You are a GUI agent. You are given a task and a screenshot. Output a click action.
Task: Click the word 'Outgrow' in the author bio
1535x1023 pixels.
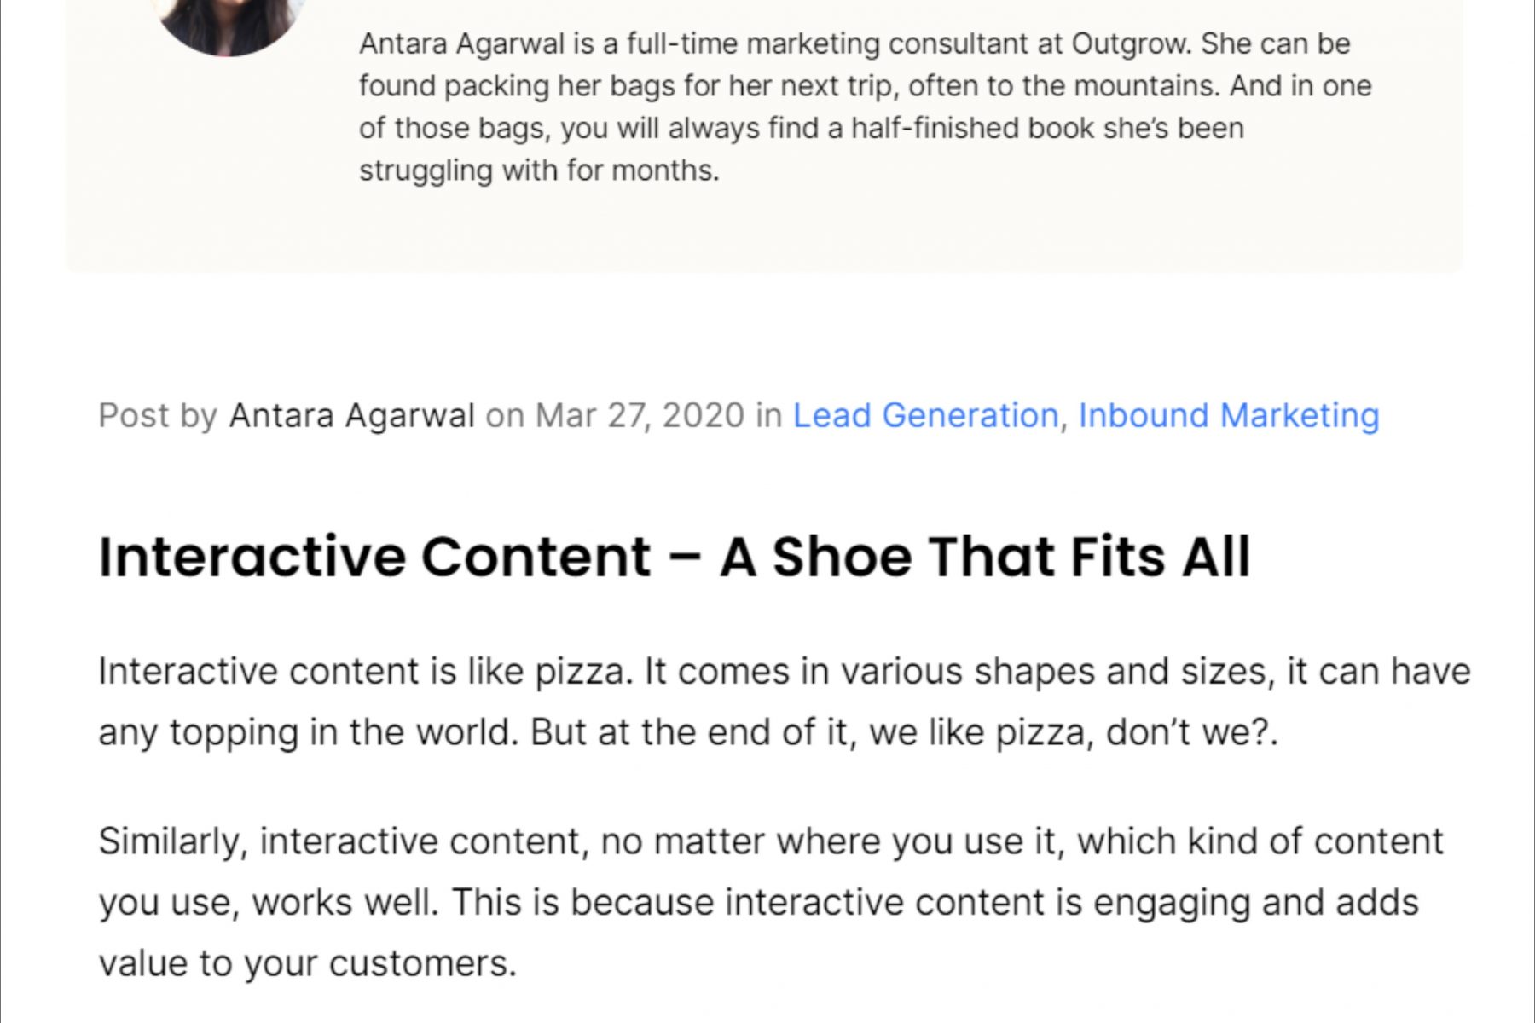click(1128, 43)
